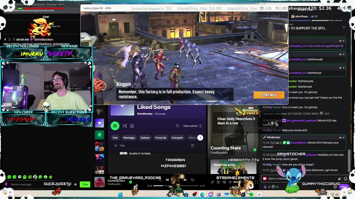Open Discord from the taskbar
This screenshot has width=355, height=199.
coord(211,195)
